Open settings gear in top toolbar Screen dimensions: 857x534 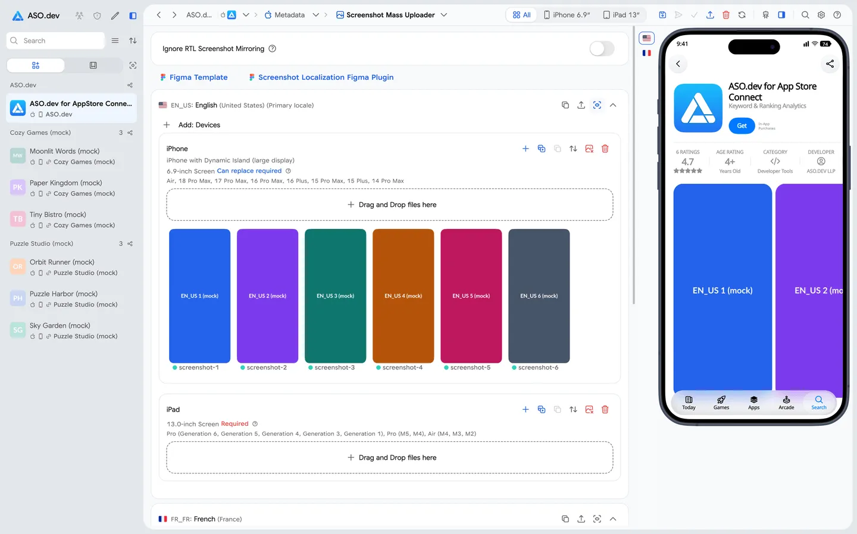[x=821, y=15]
